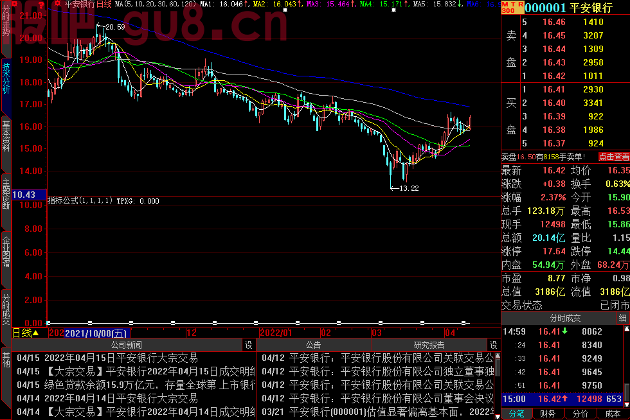Open the 日线 period dropdown arrow
The height and width of the screenshot is (420, 630).
point(36,333)
